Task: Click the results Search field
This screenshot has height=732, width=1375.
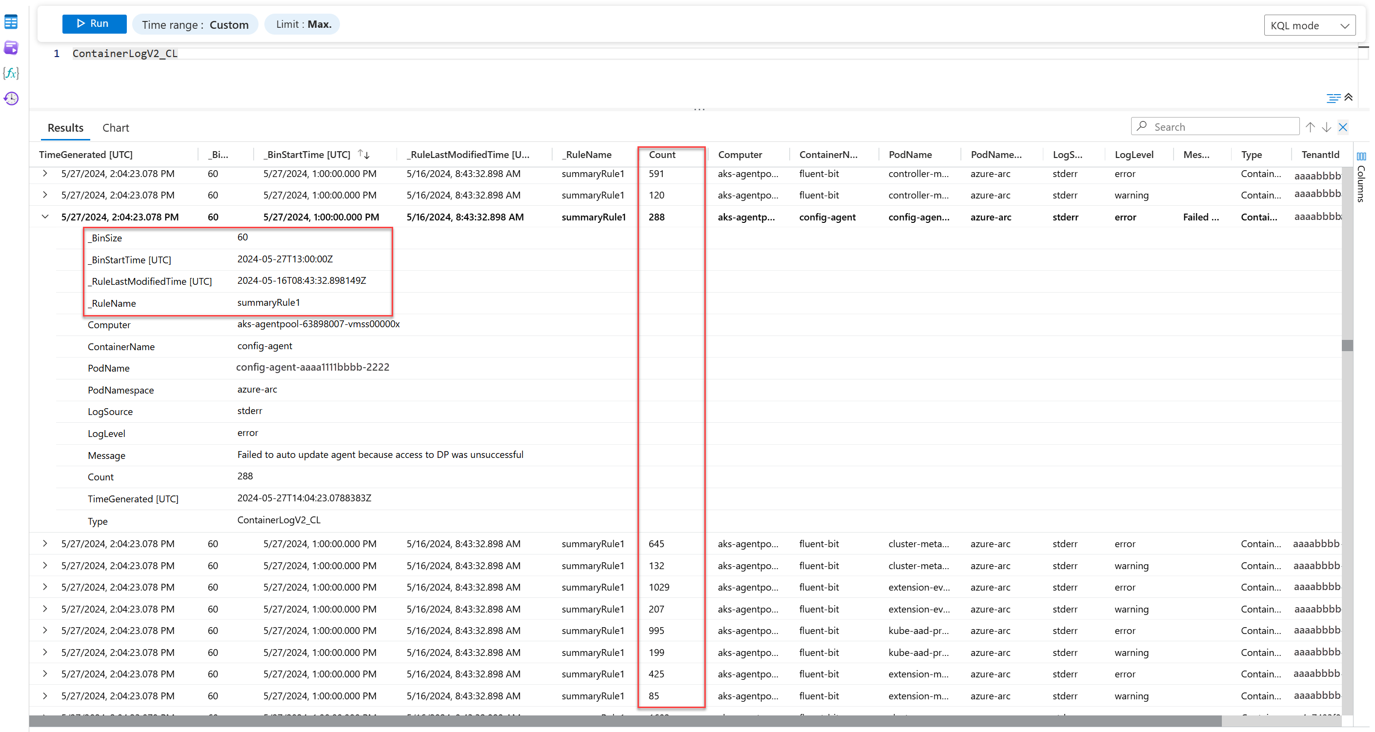Action: tap(1215, 127)
